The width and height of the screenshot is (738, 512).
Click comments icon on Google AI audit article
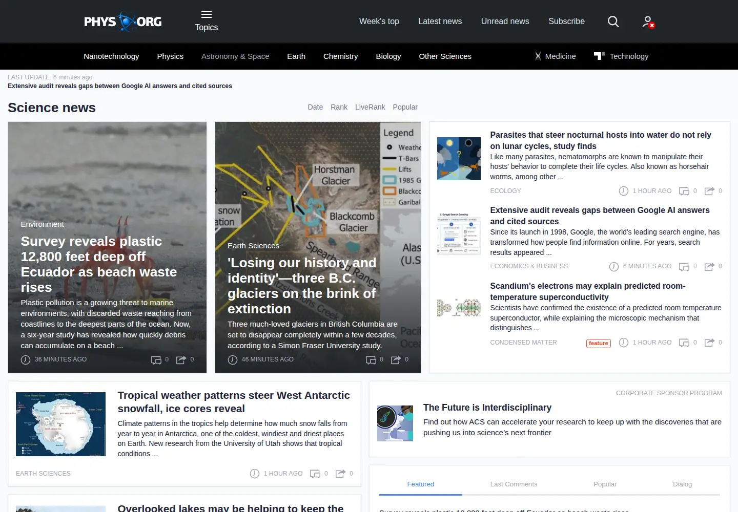tap(684, 267)
